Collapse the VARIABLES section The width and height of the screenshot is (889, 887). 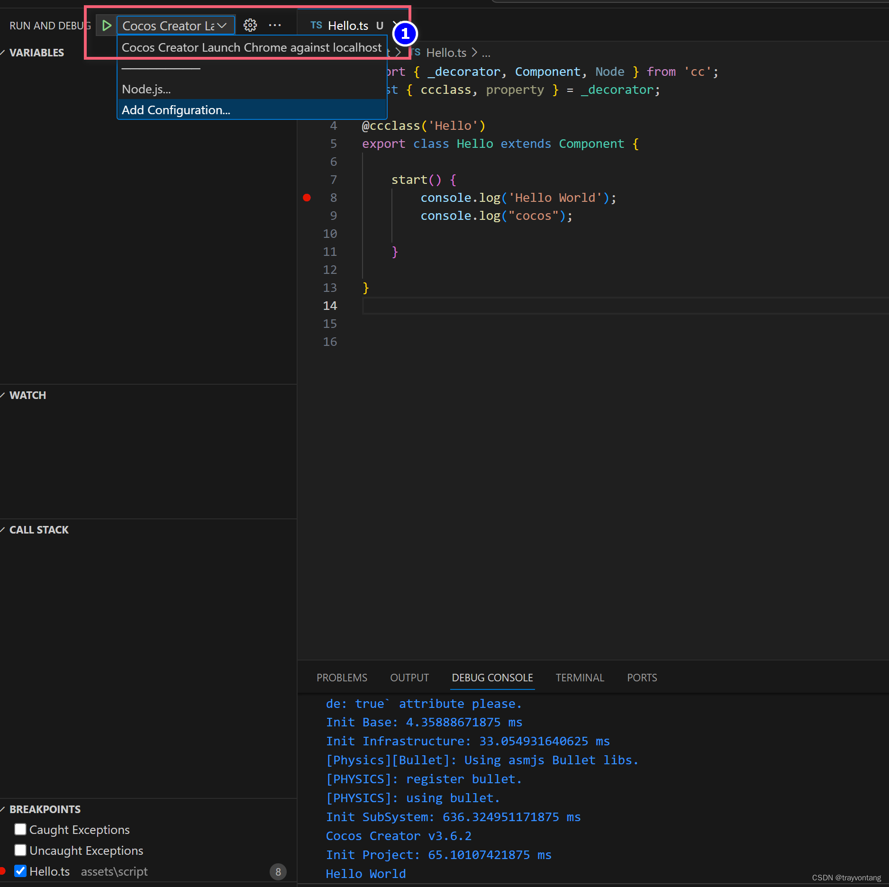click(x=36, y=53)
